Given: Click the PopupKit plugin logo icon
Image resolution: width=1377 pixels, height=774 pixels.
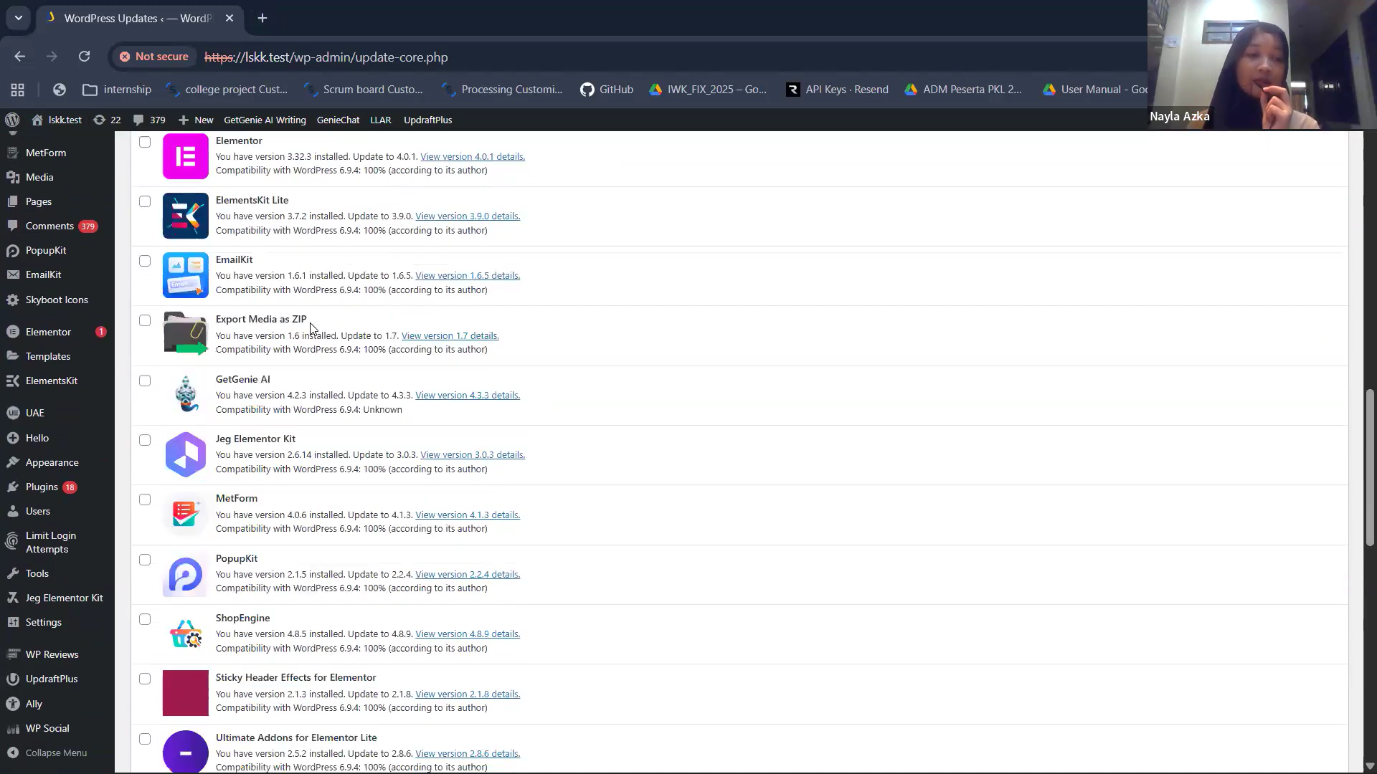Looking at the screenshot, I should pos(185,575).
